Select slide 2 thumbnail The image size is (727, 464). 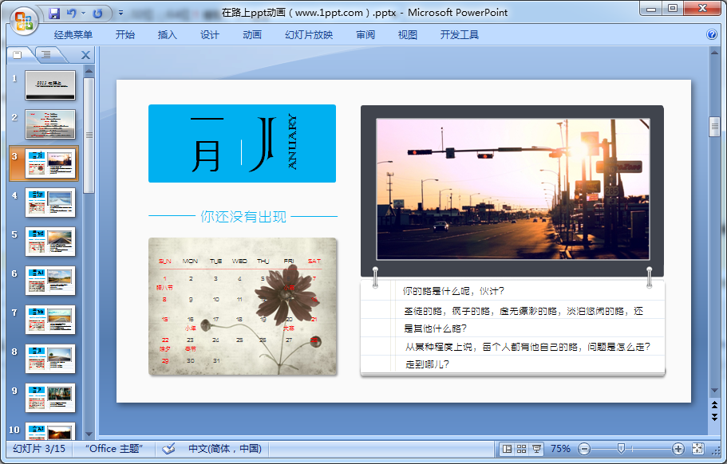point(50,124)
